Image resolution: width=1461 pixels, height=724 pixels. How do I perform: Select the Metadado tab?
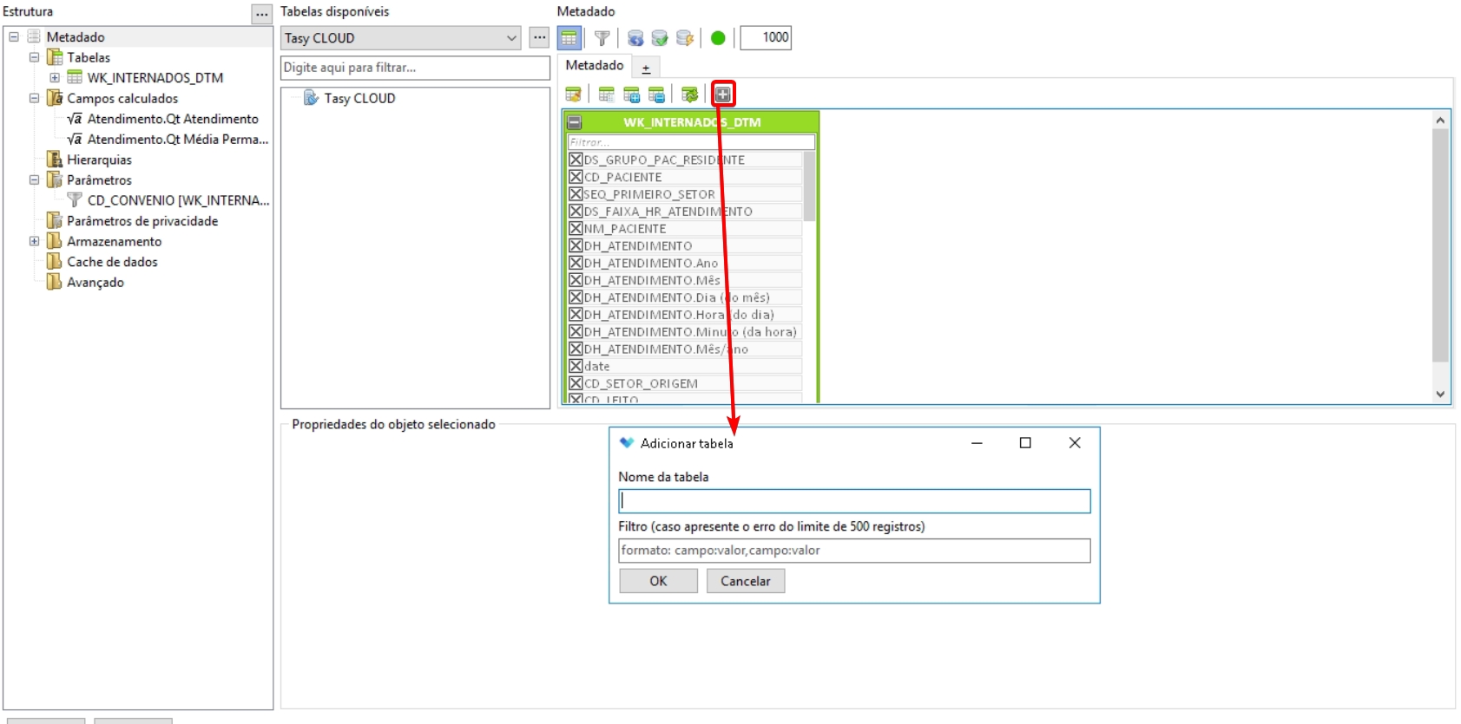[595, 66]
